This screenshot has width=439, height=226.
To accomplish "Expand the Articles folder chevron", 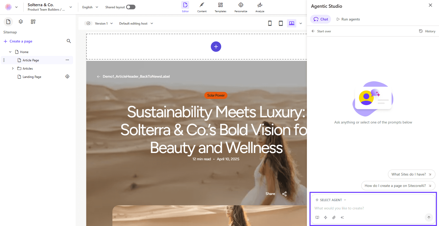I will click(x=13, y=69).
